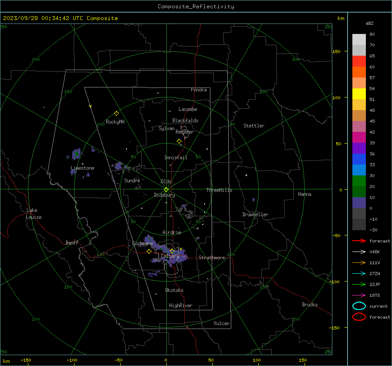Click the Brooks town label
392x366 pixels.
310,305
